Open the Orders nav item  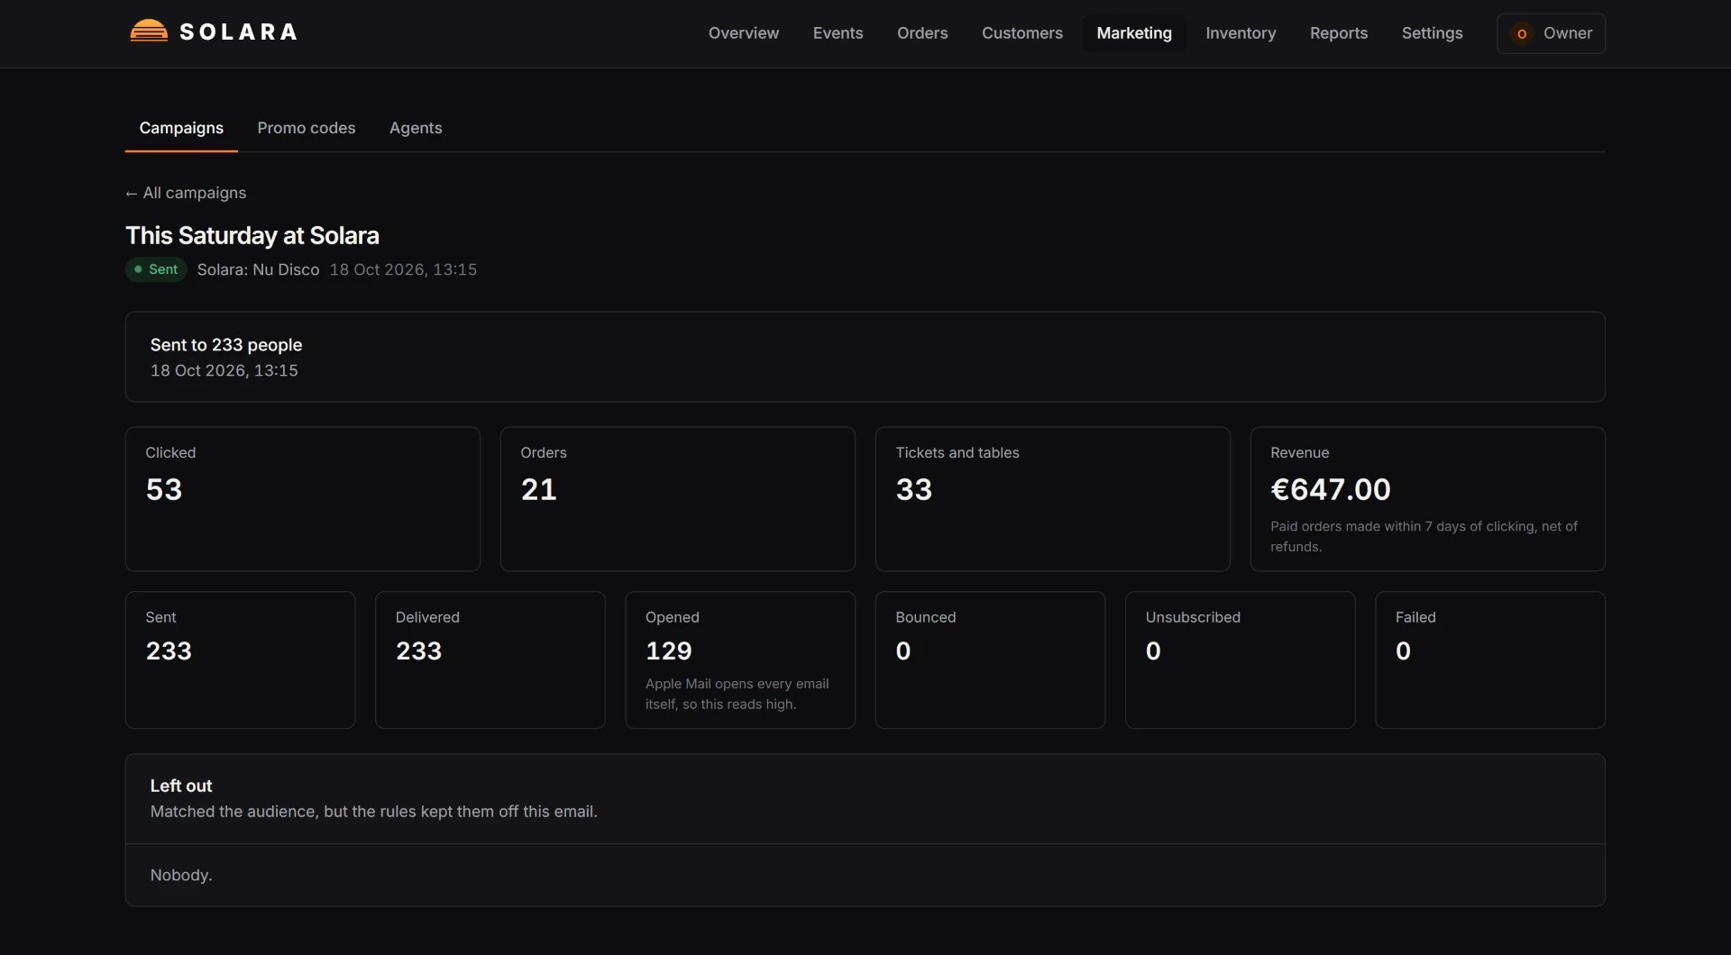pos(922,33)
